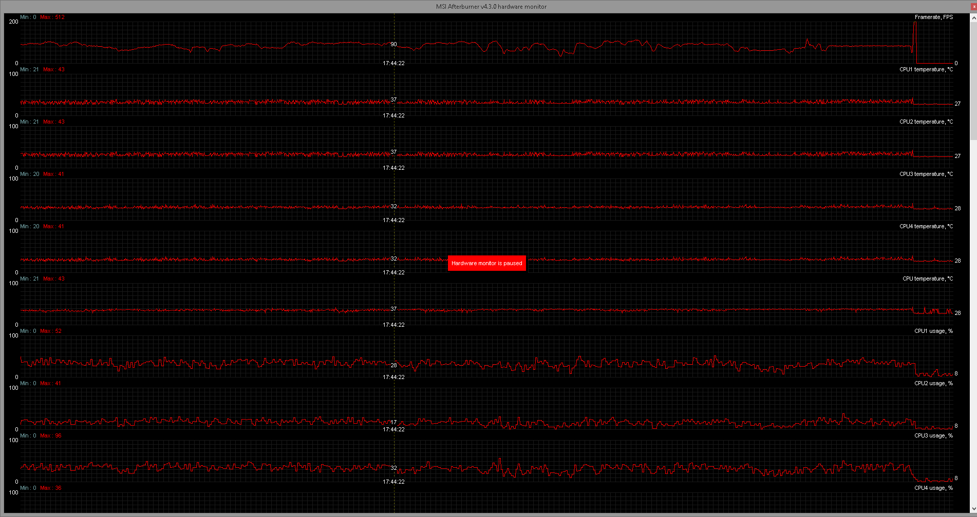Click the vertical scrollbar thumb
The width and height of the screenshot is (977, 517).
coord(973,81)
